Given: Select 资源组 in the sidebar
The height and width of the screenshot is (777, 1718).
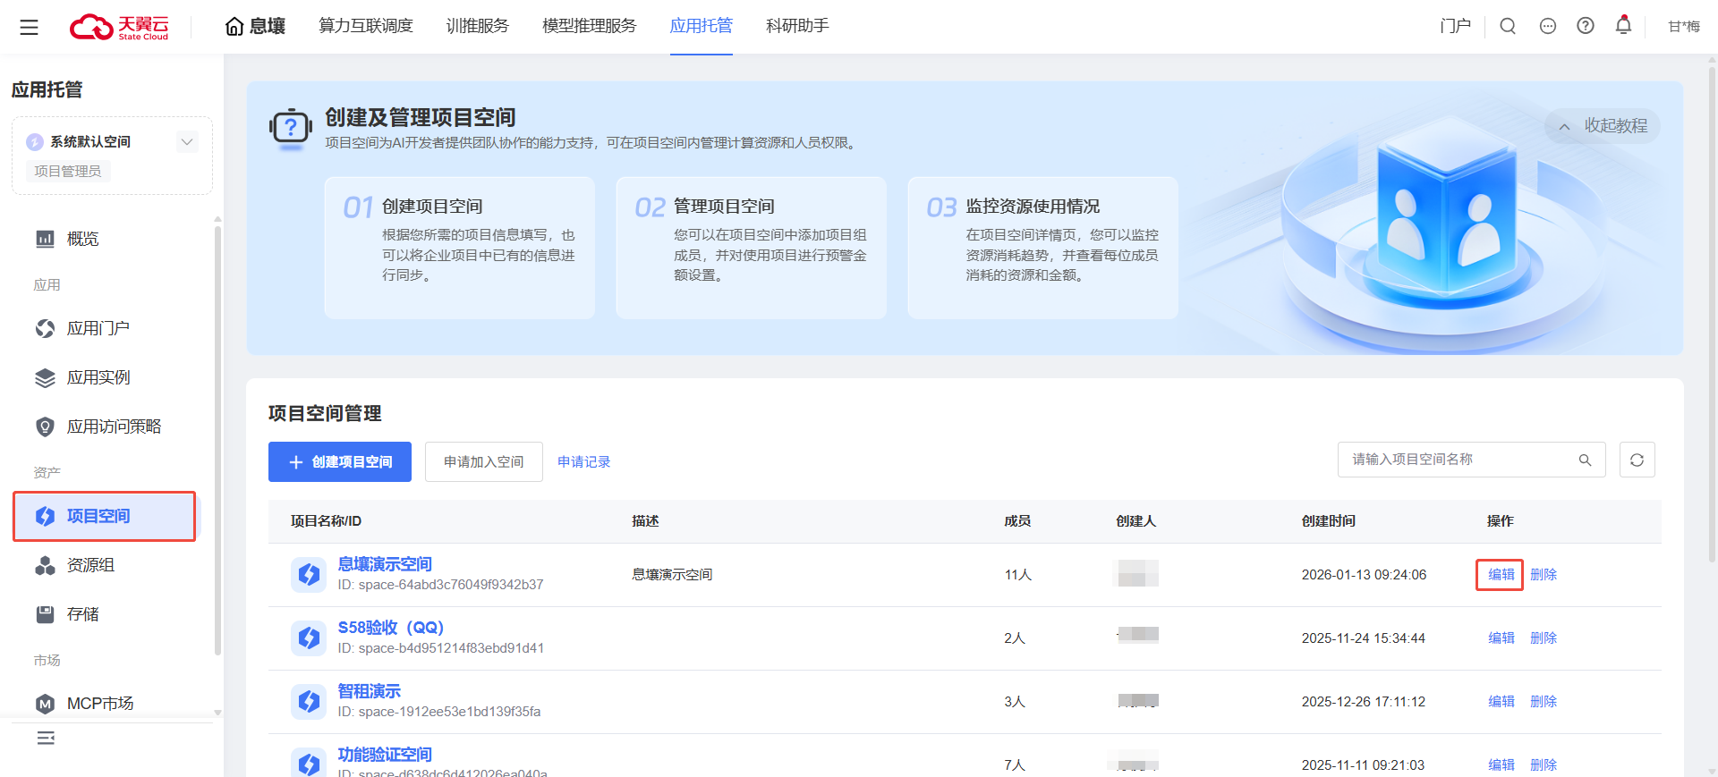Looking at the screenshot, I should 90,565.
